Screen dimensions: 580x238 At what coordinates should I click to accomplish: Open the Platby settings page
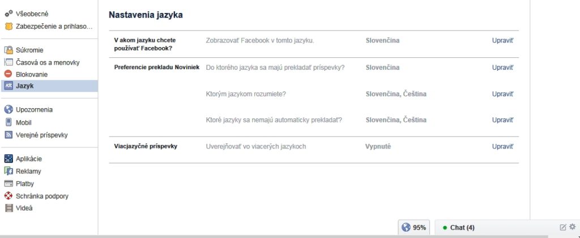point(25,184)
